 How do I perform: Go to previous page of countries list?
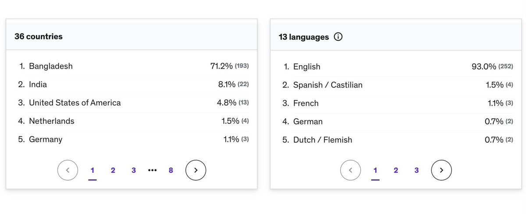click(x=68, y=170)
